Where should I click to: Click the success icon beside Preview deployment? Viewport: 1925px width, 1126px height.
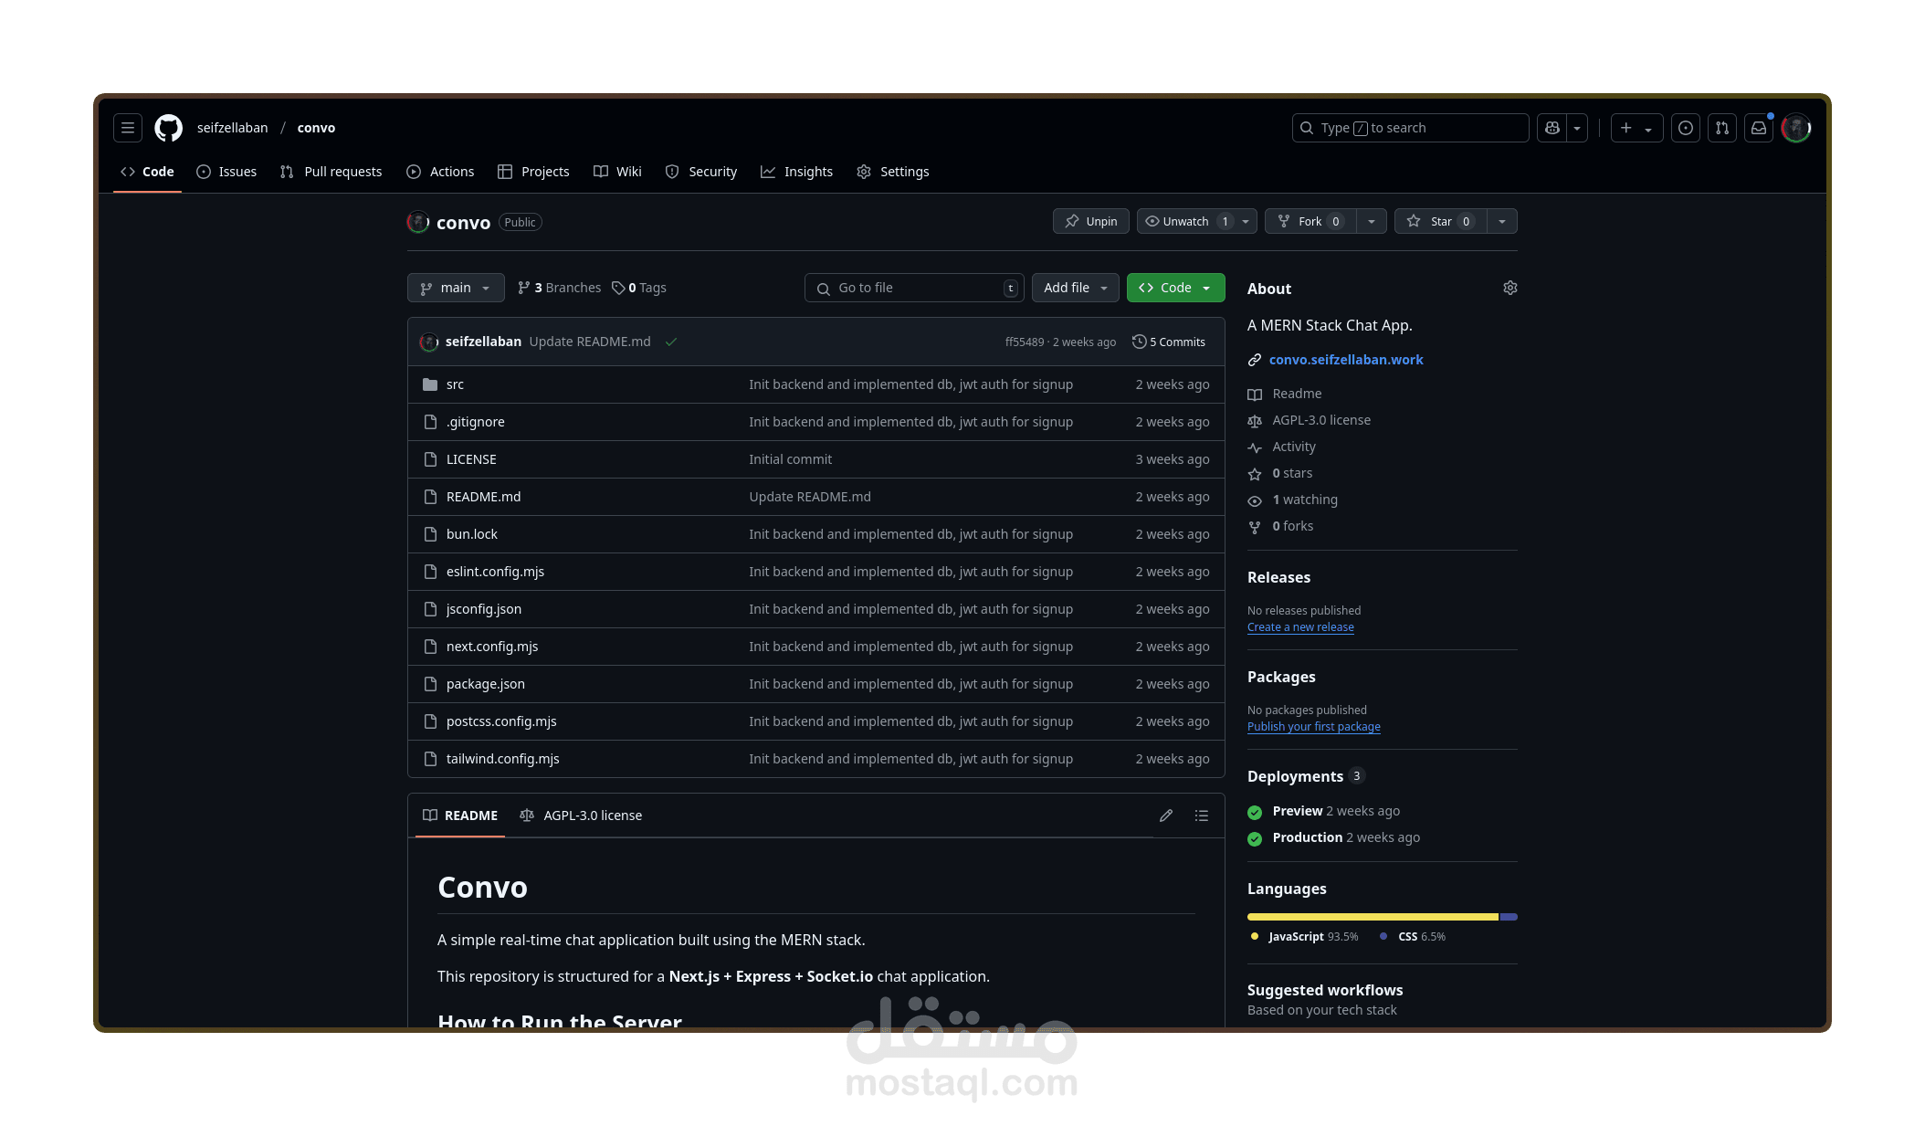(1255, 812)
